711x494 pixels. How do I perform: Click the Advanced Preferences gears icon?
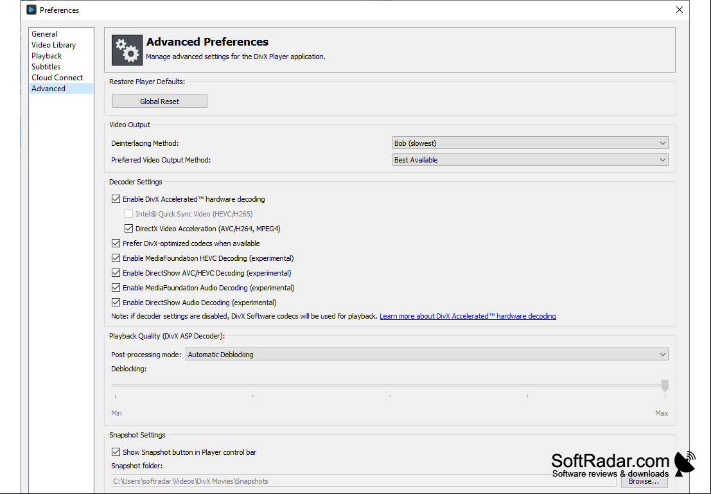pyautogui.click(x=127, y=50)
